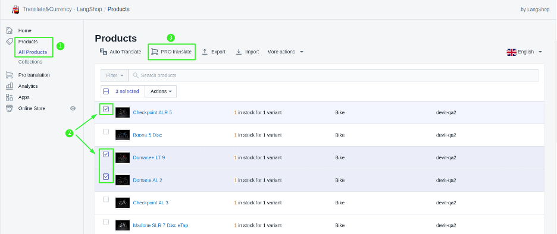The width and height of the screenshot is (557, 234).
Task: Check the Madone SLR 7 Disc eTap checkbox
Action: click(106, 222)
